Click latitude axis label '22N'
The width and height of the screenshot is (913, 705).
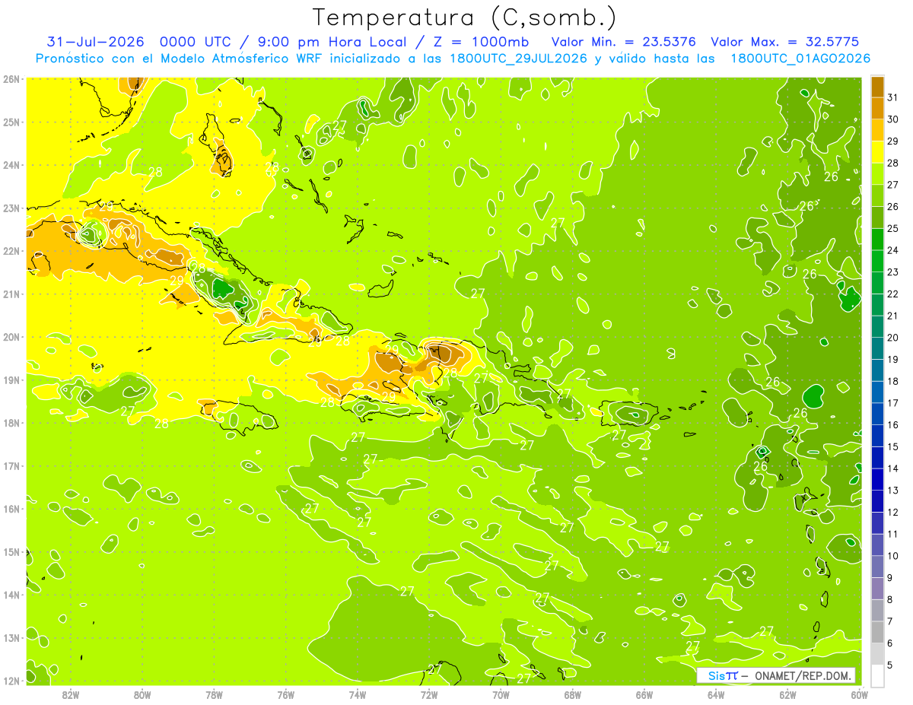11,251
